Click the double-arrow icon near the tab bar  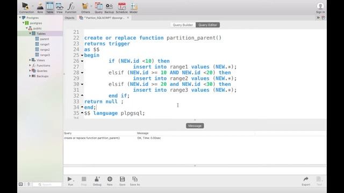(x=318, y=18)
